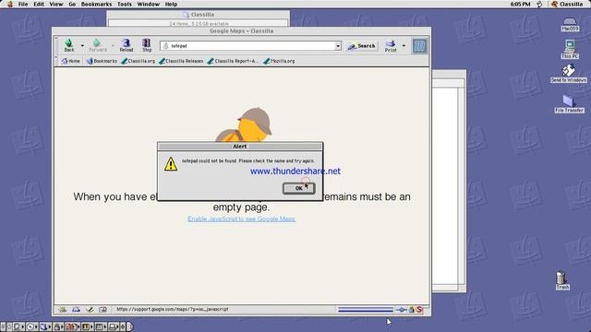Image resolution: width=591 pixels, height=332 pixels.
Task: Open the Bookmarks toolbar folder
Action: pos(102,61)
